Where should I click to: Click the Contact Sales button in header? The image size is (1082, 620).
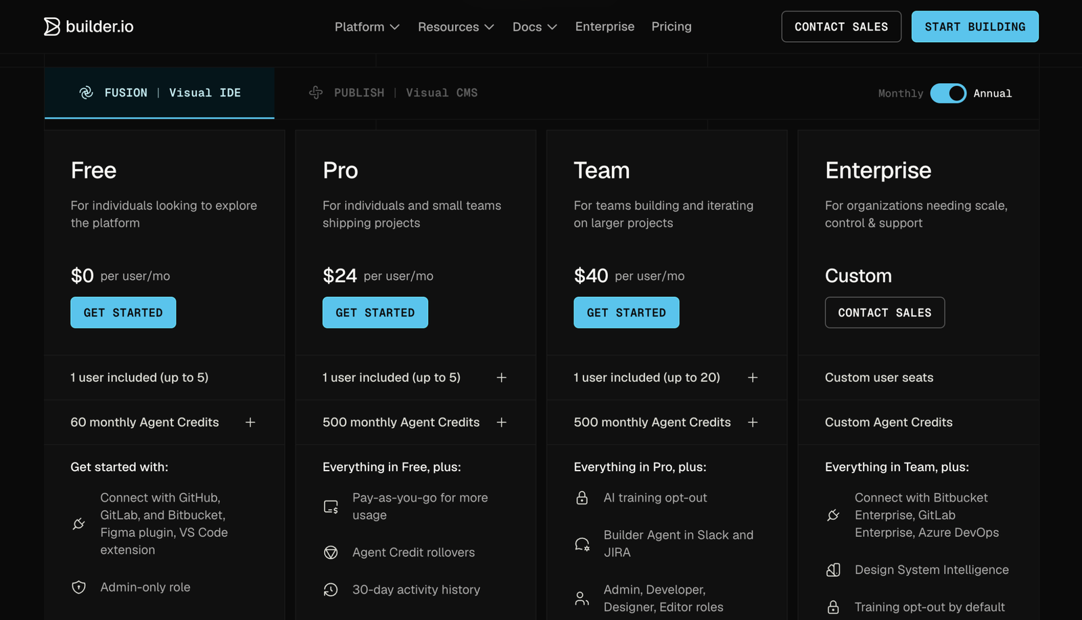[841, 26]
